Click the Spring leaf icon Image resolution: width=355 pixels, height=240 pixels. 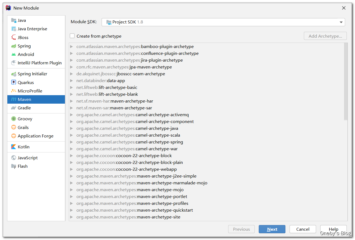pos(14,46)
